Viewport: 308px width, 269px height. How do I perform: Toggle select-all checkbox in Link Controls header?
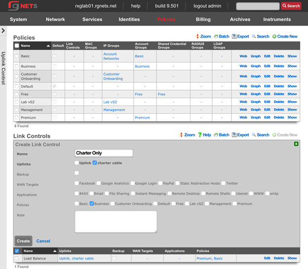coord(17,251)
